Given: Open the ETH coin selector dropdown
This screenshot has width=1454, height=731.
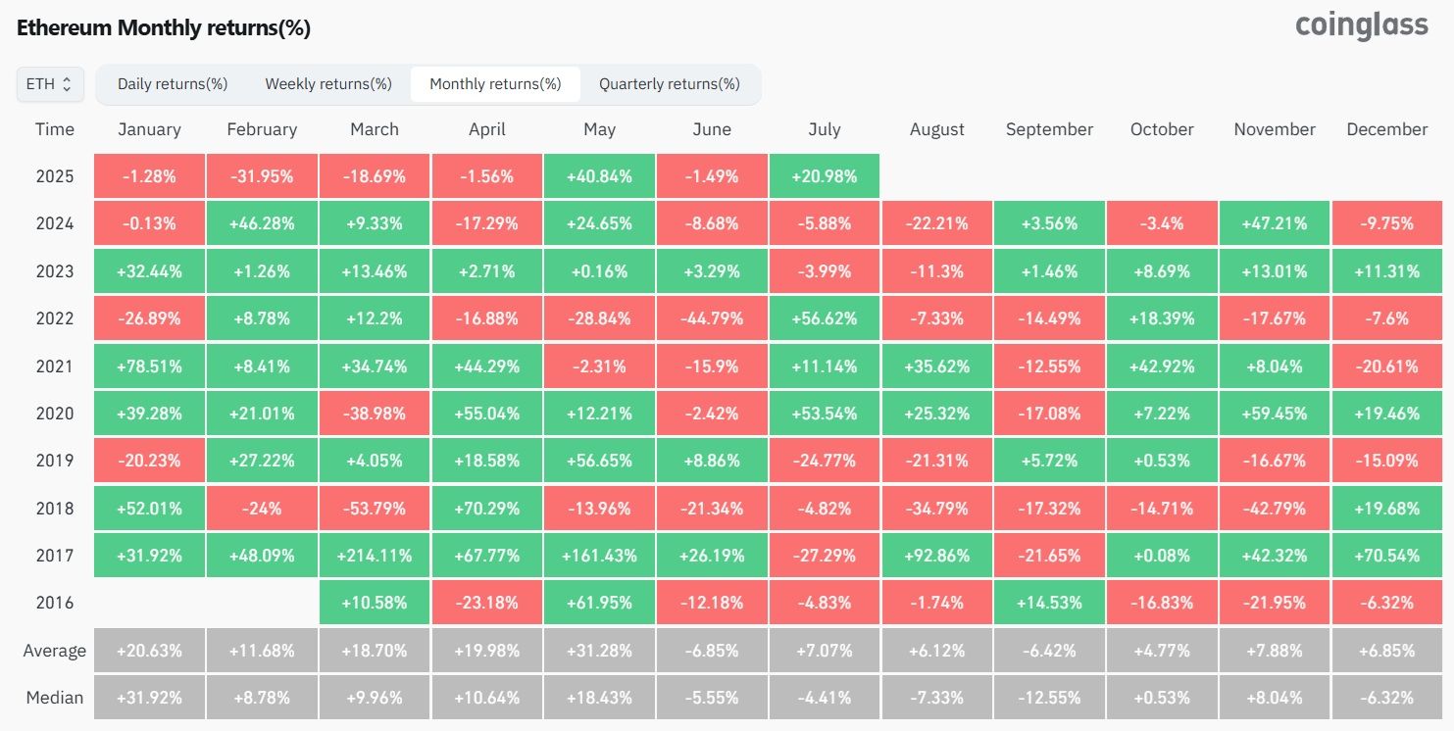Looking at the screenshot, I should 50,84.
